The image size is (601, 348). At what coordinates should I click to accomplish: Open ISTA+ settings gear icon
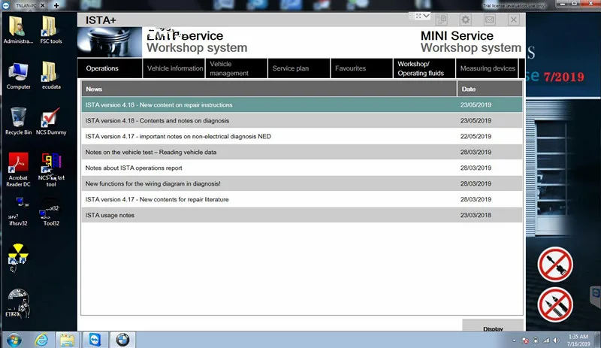coord(465,20)
